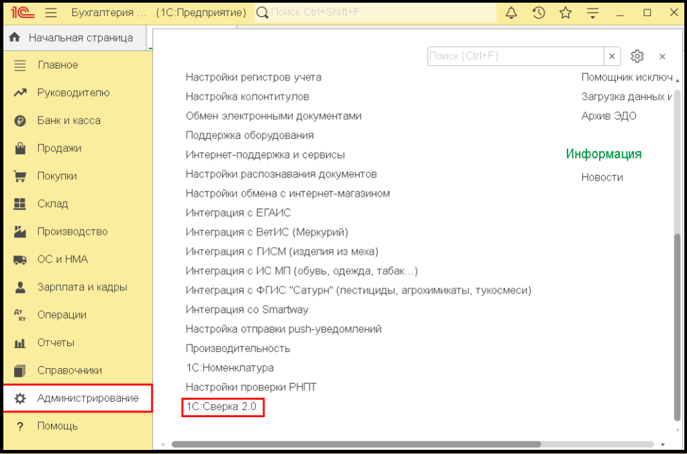The height and width of the screenshot is (454, 687).
Task: Click the horizontal scrollbar at bottom
Action: point(356,444)
